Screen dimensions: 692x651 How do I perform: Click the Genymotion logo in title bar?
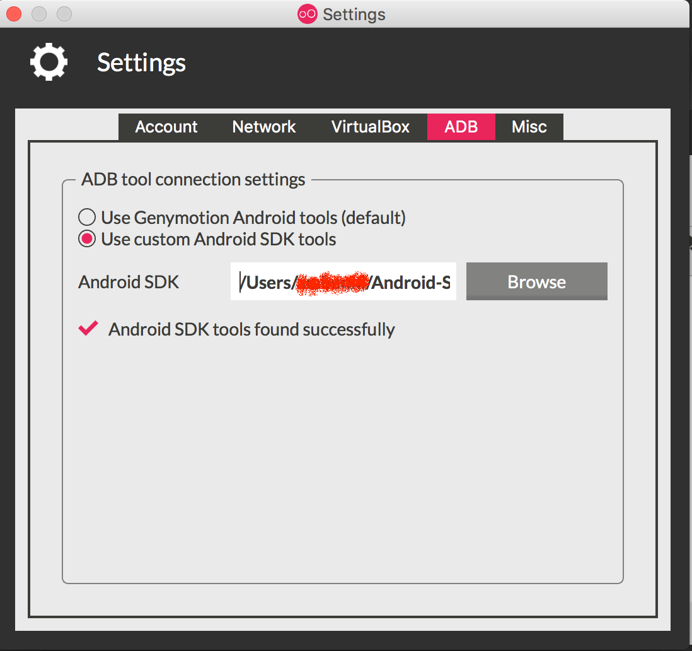click(307, 14)
